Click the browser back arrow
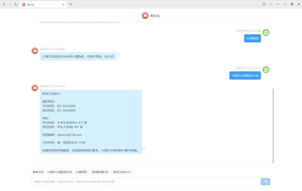302x191 pixels. (4, 4)
